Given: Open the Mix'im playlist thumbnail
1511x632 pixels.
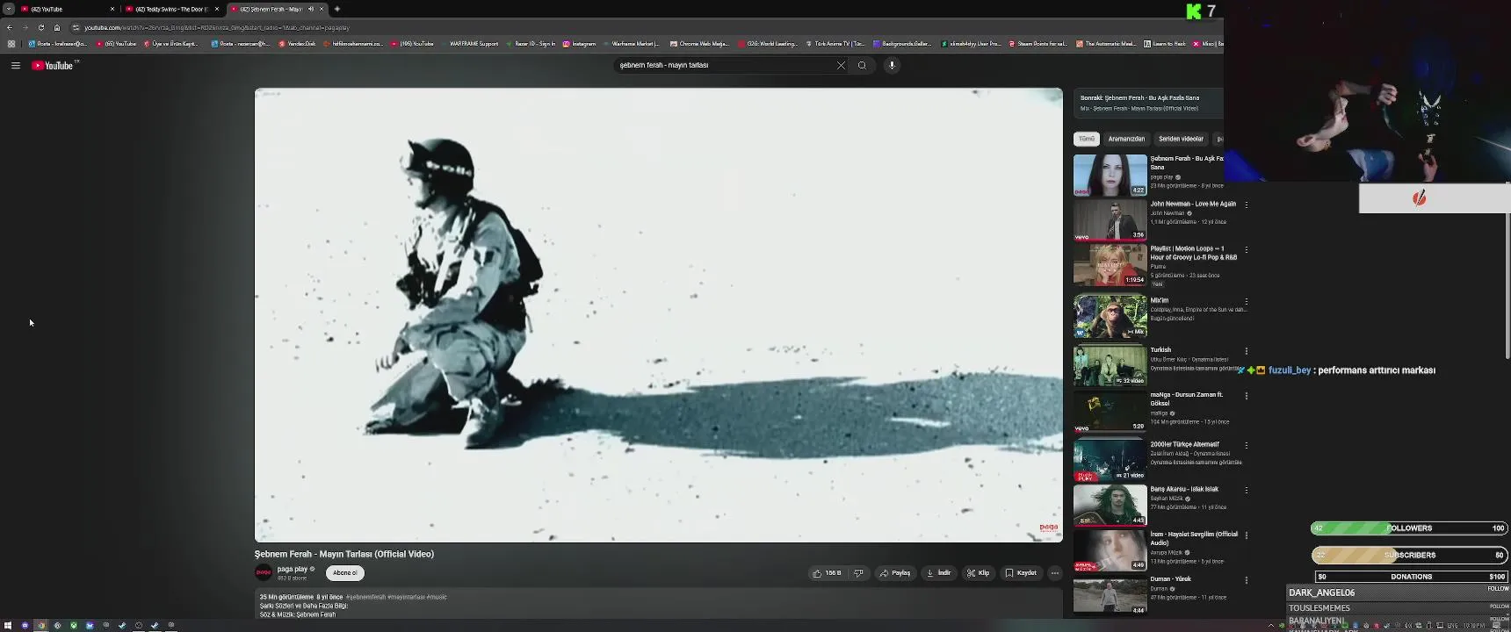Looking at the screenshot, I should (1110, 316).
